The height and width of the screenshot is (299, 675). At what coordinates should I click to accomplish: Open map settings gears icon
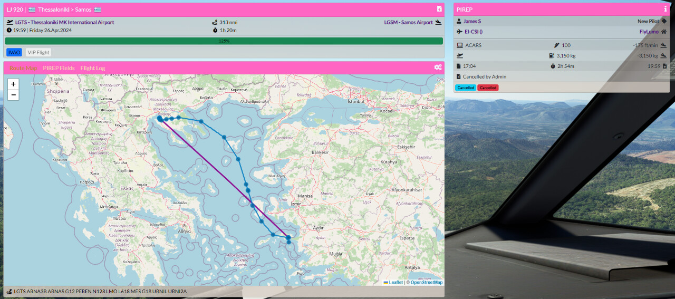pyautogui.click(x=438, y=67)
